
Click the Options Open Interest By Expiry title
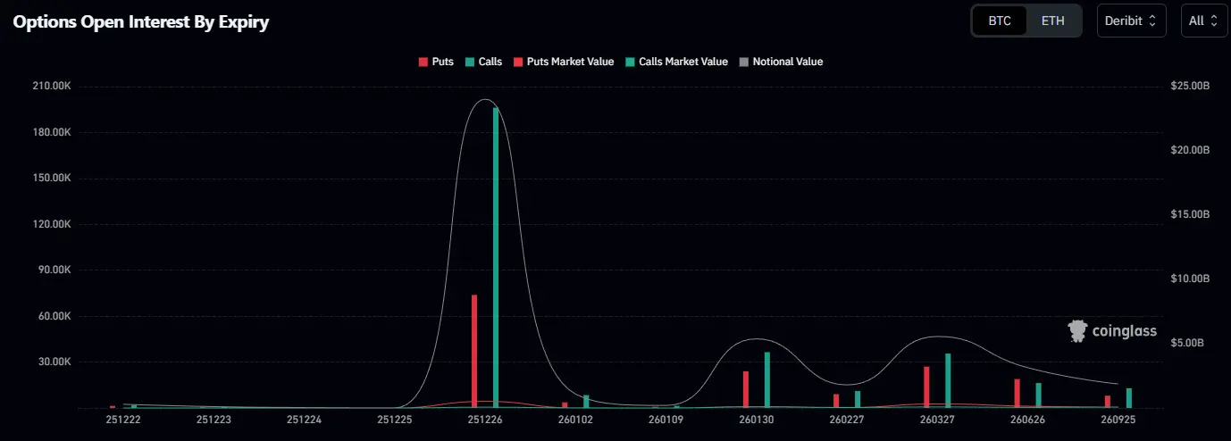click(140, 22)
